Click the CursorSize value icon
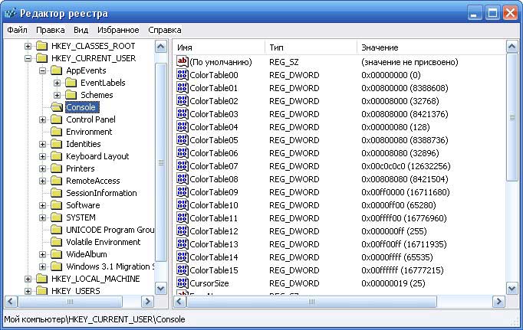523x330 pixels. [183, 283]
